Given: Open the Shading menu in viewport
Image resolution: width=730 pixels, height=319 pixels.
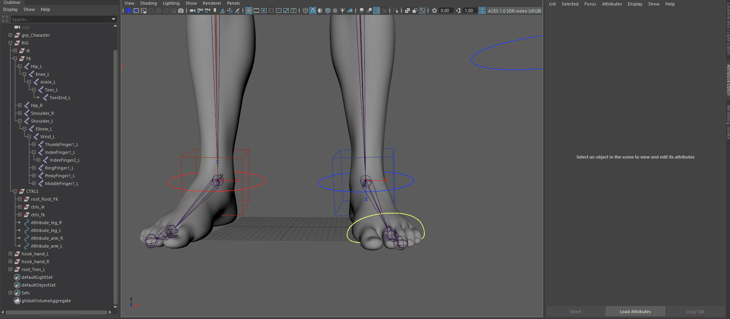Looking at the screenshot, I should click(148, 3).
